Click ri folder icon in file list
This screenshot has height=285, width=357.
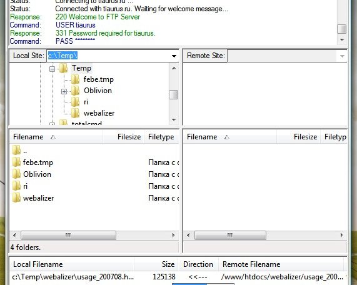(x=16, y=186)
